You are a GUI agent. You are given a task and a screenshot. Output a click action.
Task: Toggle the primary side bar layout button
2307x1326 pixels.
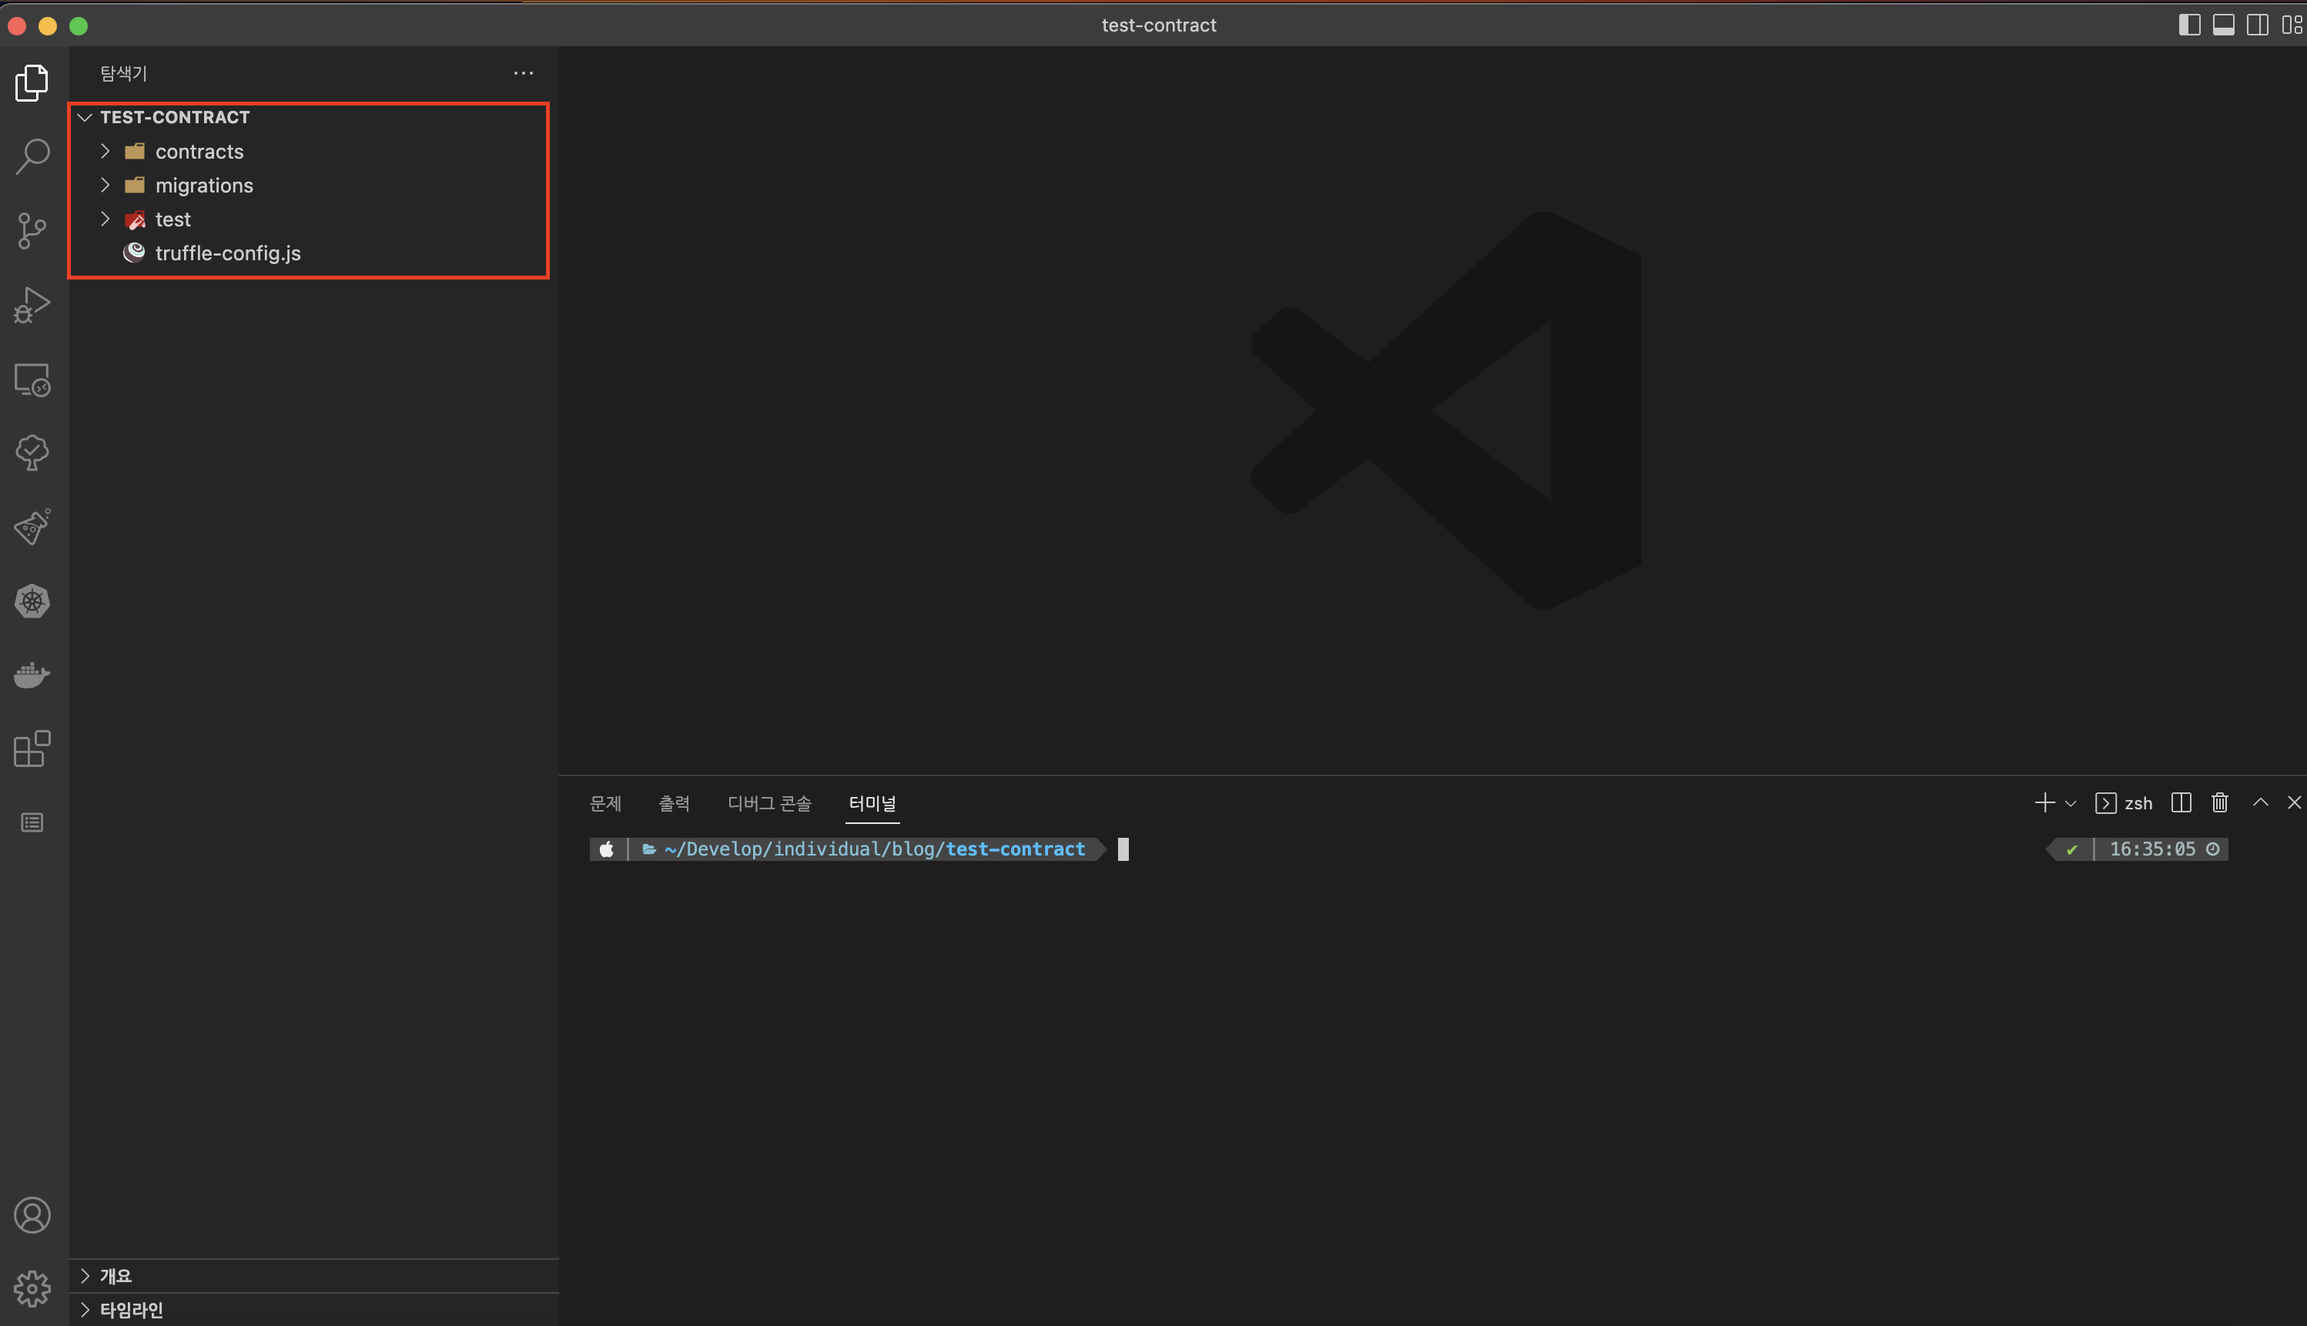click(x=2188, y=25)
